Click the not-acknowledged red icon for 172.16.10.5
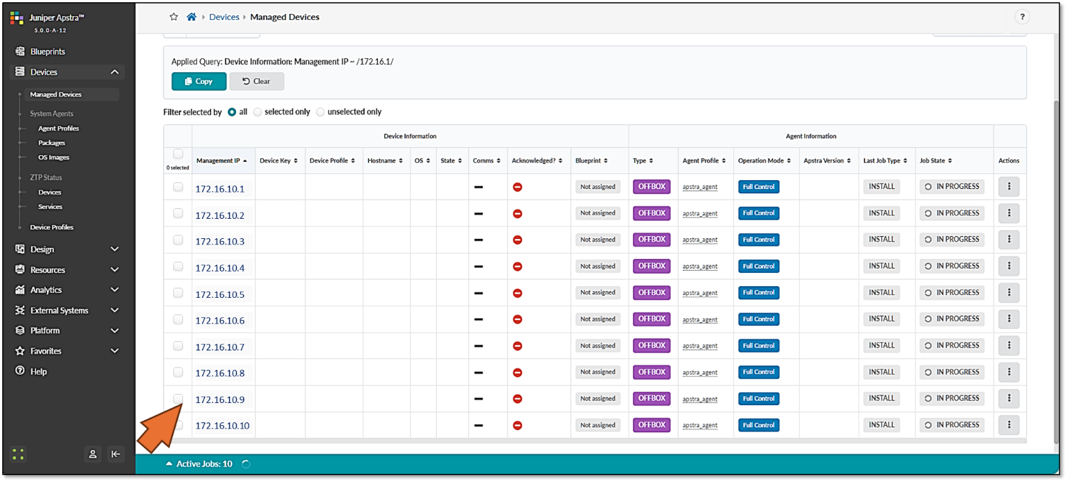 517,293
